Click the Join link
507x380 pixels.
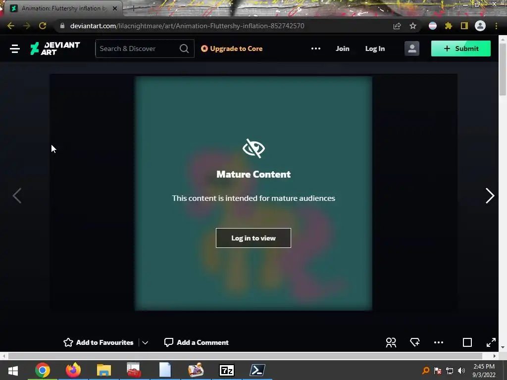[x=343, y=49]
